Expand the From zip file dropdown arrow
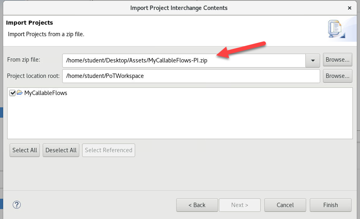The width and height of the screenshot is (360, 219). click(313, 60)
